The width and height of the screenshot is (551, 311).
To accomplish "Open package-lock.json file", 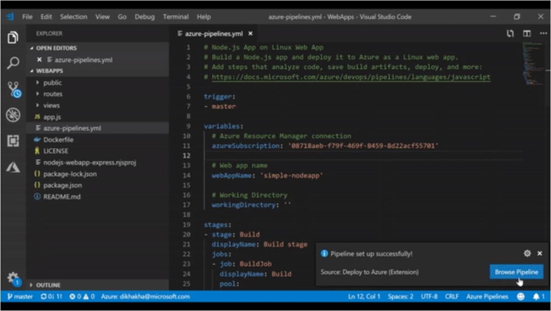I will (x=70, y=174).
